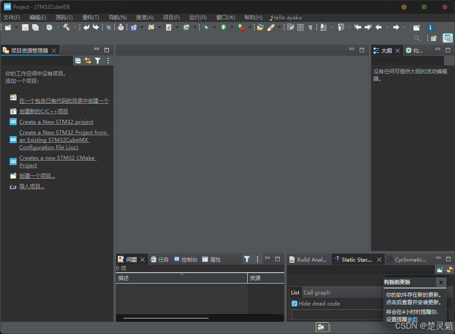455x334 pixels.
Task: Switch to the 控制台 tab
Action: point(186,259)
